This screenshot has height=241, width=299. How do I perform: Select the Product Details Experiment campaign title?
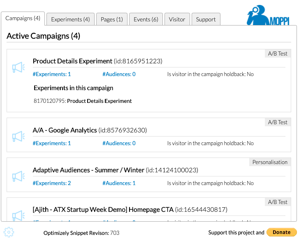[x=97, y=61]
